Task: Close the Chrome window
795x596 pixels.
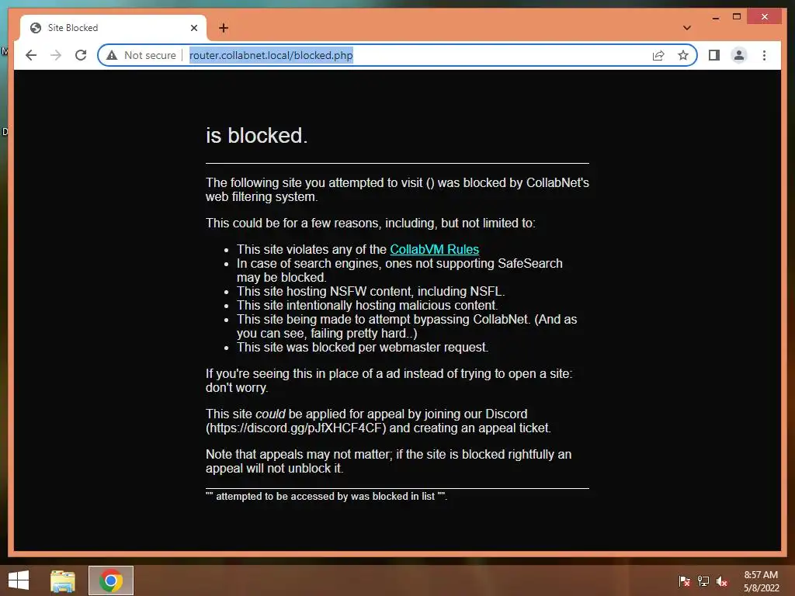Action: tap(765, 17)
